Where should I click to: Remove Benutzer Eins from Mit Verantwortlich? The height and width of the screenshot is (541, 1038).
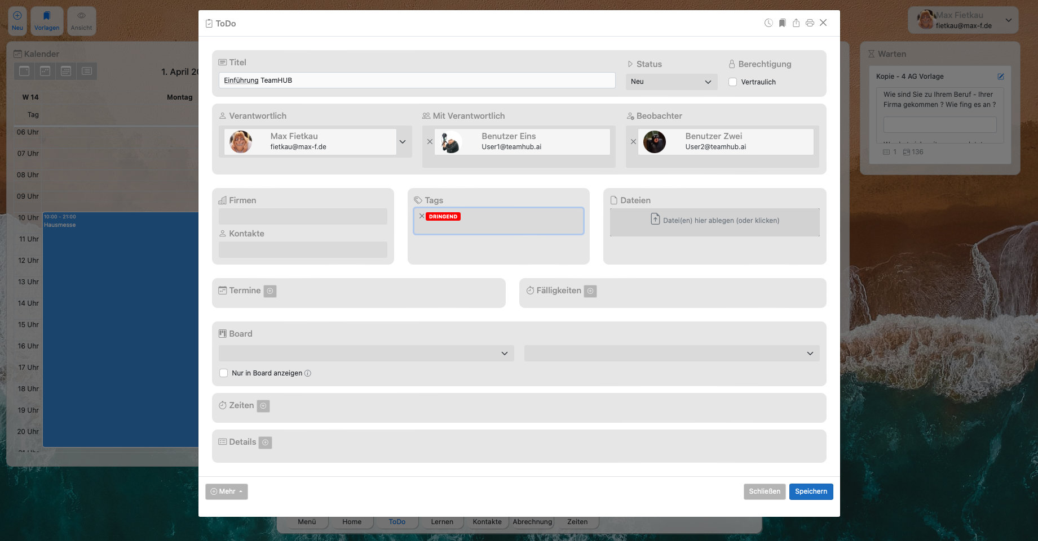(x=430, y=142)
